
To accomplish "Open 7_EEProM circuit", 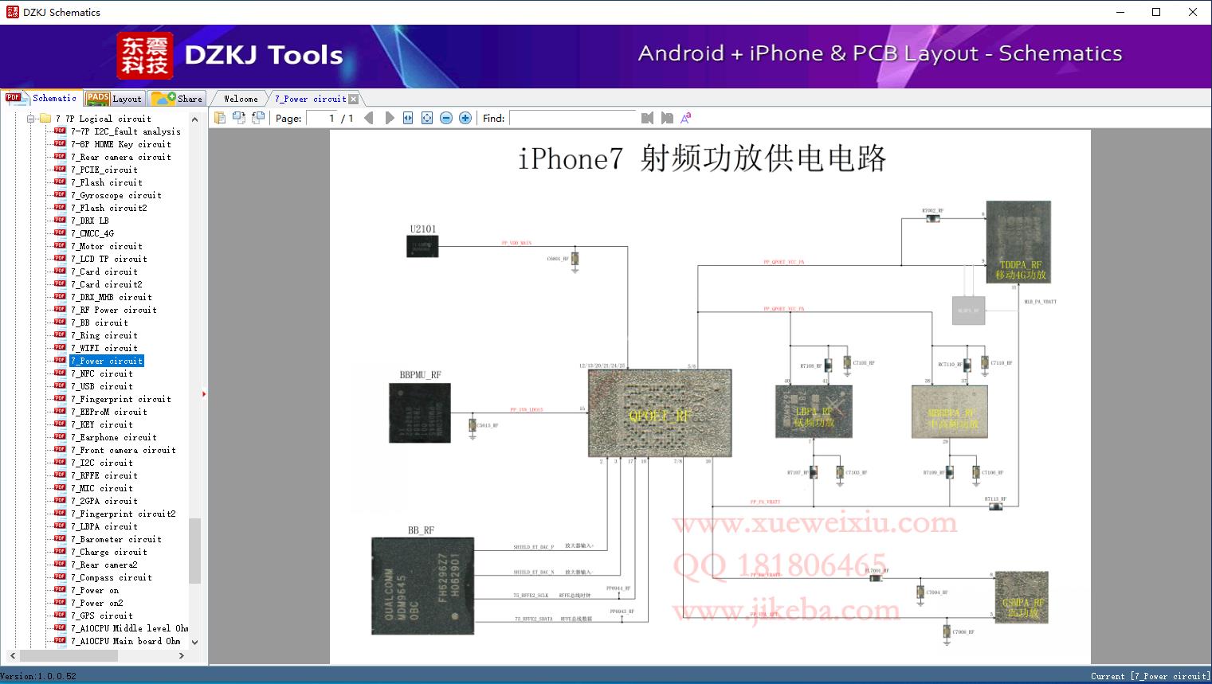I will 108,412.
